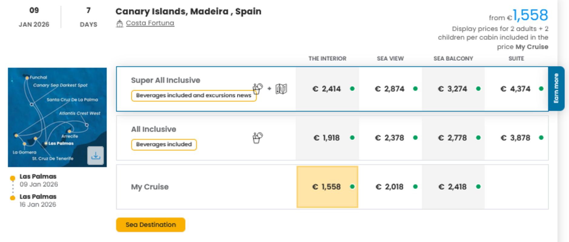
Task: Select All Inclusive sea view € 2,378
Action: (390, 138)
